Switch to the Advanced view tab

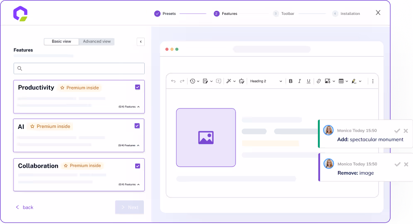(97, 41)
